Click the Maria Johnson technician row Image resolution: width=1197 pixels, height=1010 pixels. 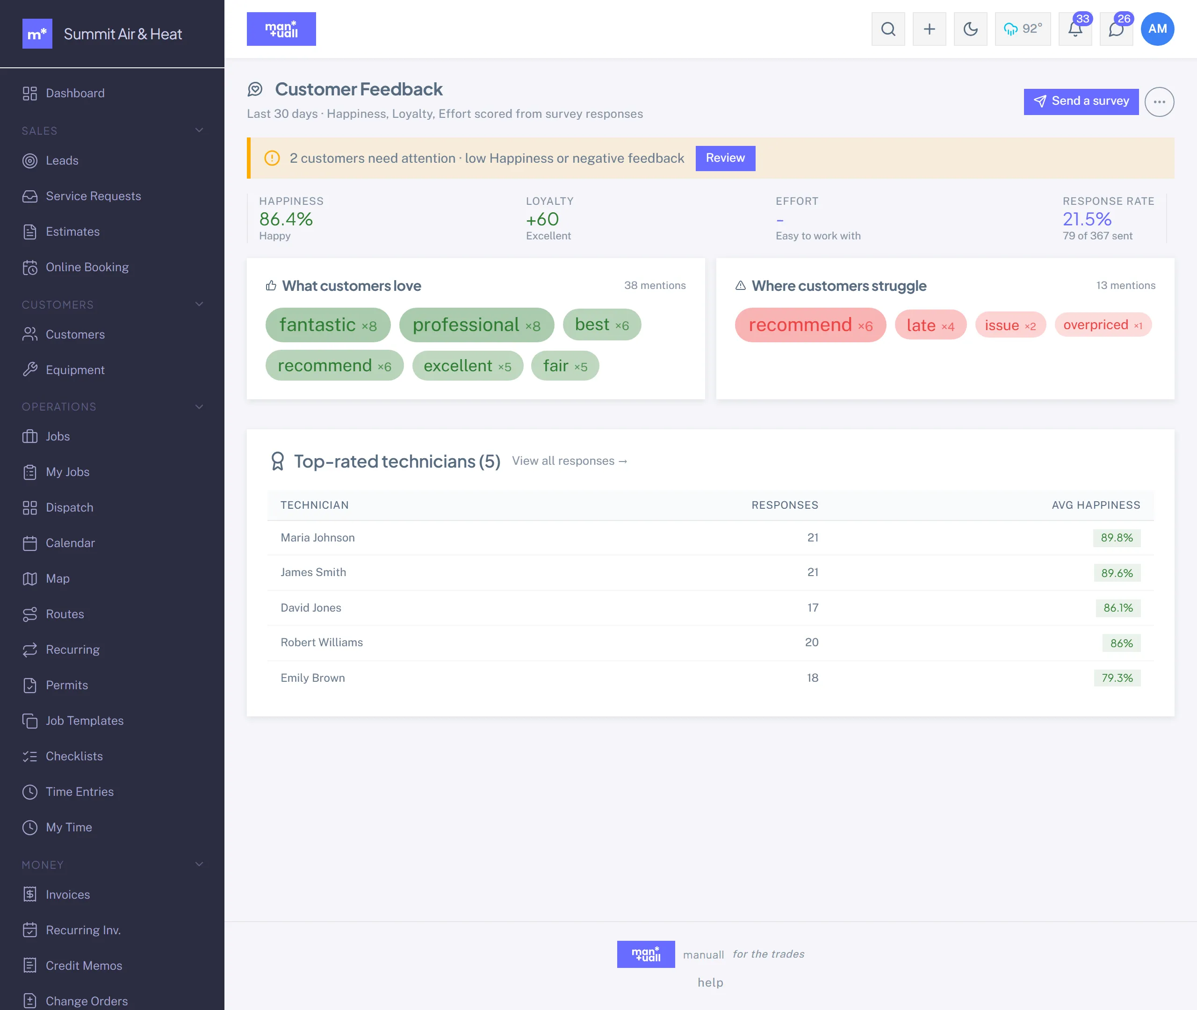click(710, 538)
